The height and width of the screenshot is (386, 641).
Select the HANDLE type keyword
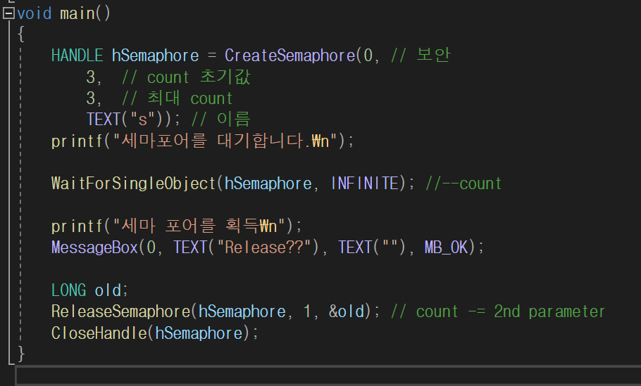click(x=77, y=56)
